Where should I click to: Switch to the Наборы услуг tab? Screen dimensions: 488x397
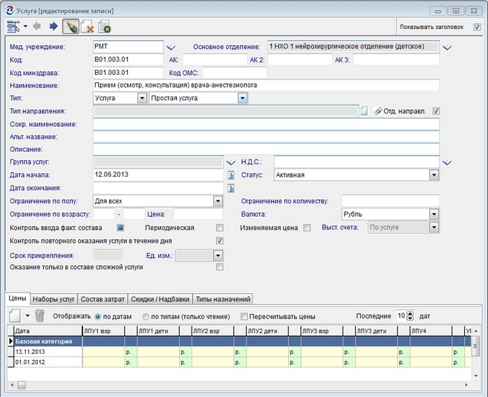[53, 299]
